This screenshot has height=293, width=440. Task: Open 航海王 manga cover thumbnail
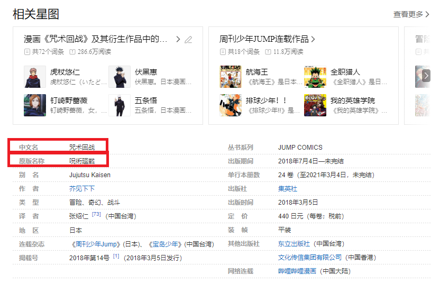pos(231,77)
